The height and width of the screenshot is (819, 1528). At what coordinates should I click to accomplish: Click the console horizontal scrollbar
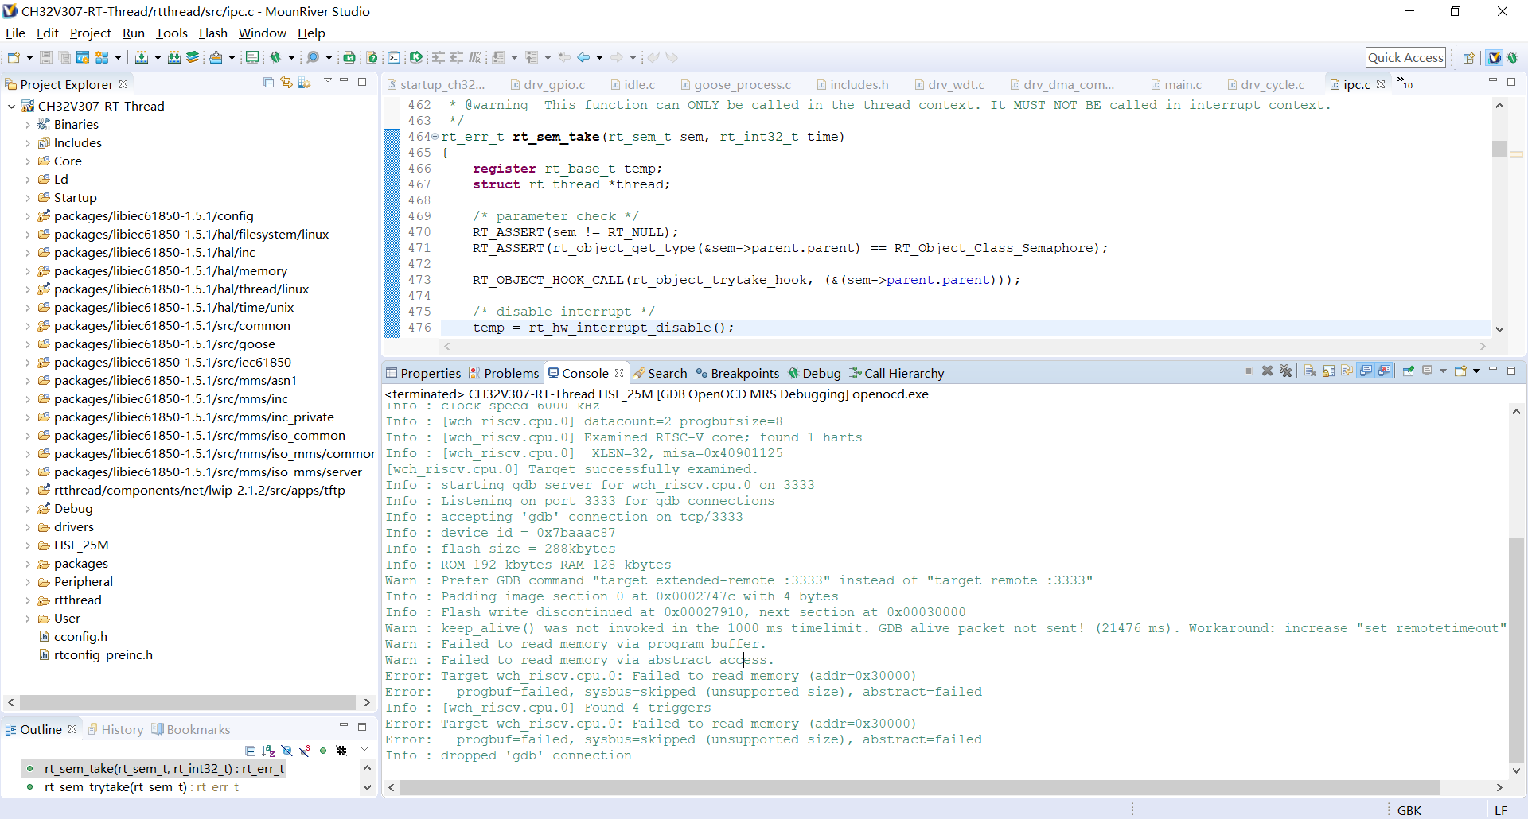(919, 787)
